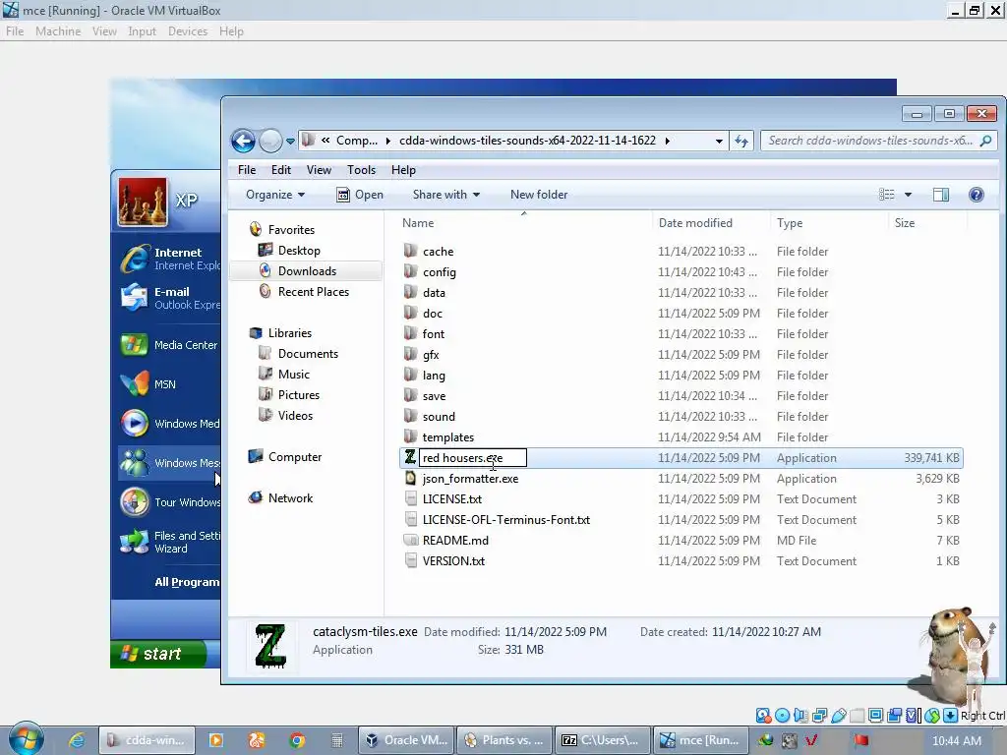Image resolution: width=1007 pixels, height=755 pixels.
Task: Open Internet Explorer in XP start menu
Action: [169, 259]
